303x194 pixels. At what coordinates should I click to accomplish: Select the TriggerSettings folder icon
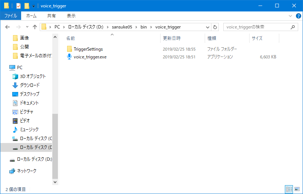(x=69, y=49)
